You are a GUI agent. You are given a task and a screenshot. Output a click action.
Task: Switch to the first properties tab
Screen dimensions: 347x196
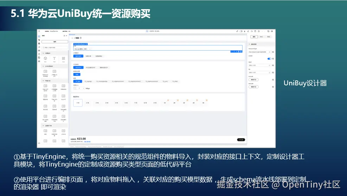[254, 37]
